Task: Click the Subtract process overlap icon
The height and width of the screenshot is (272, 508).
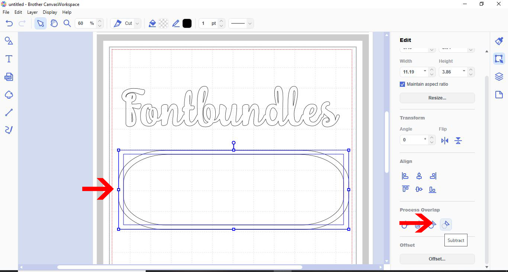Action: [x=446, y=225]
